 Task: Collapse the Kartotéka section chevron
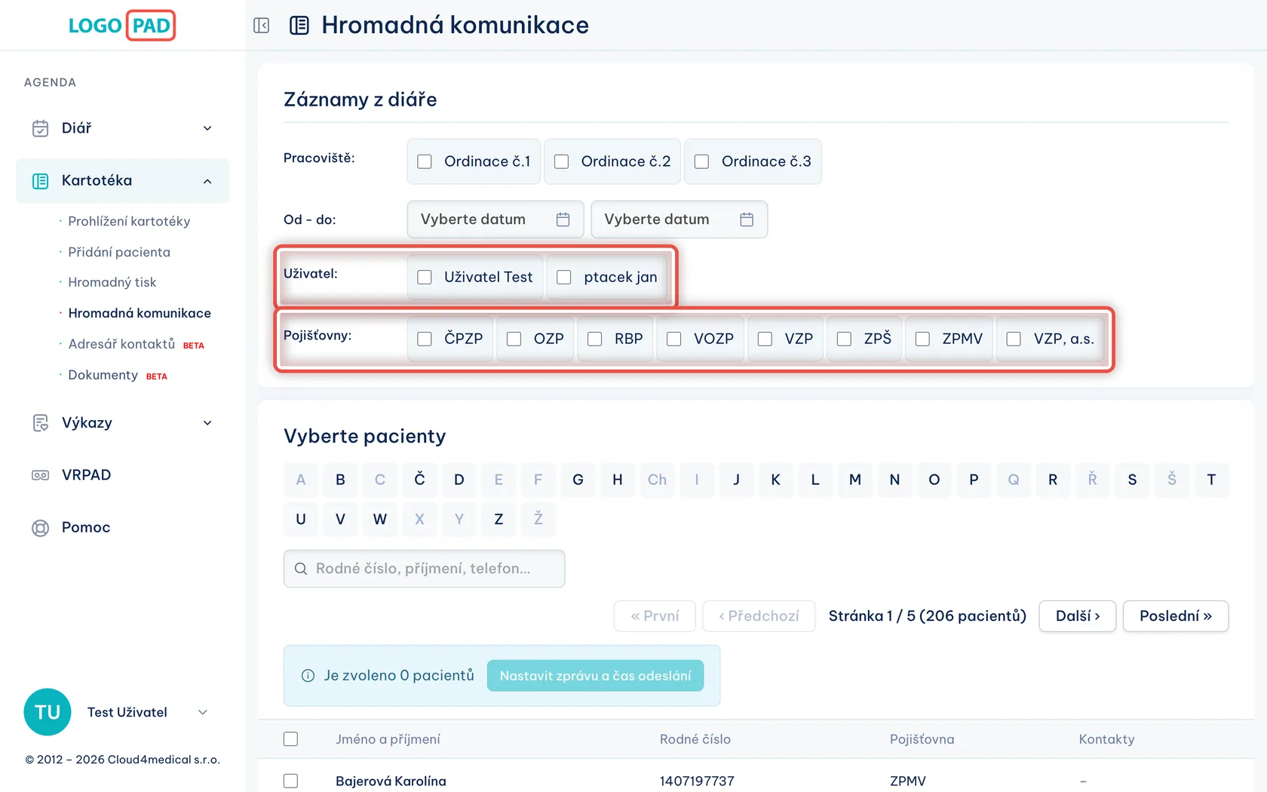tap(207, 181)
